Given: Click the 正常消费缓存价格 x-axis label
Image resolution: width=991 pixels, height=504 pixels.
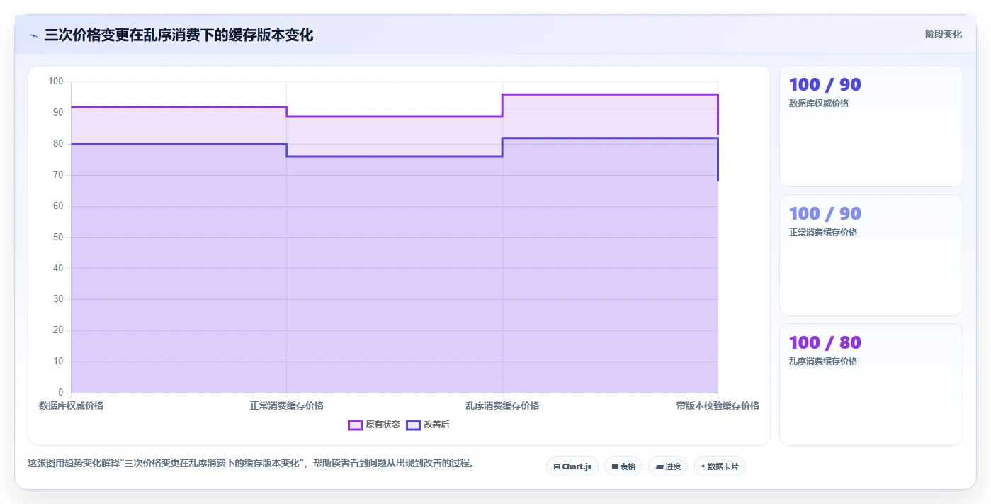Looking at the screenshot, I should click(287, 405).
